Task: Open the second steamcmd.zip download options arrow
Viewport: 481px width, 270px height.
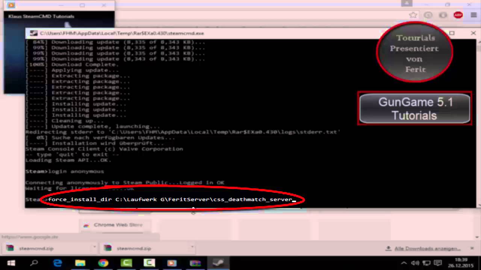Action: pos(192,247)
